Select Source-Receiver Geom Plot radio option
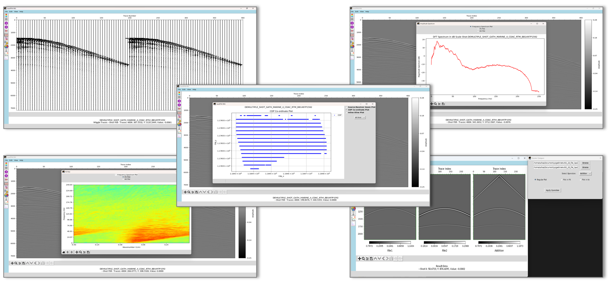 [360, 107]
